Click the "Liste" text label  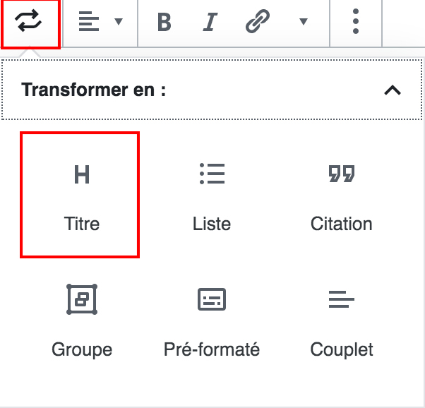[212, 224]
